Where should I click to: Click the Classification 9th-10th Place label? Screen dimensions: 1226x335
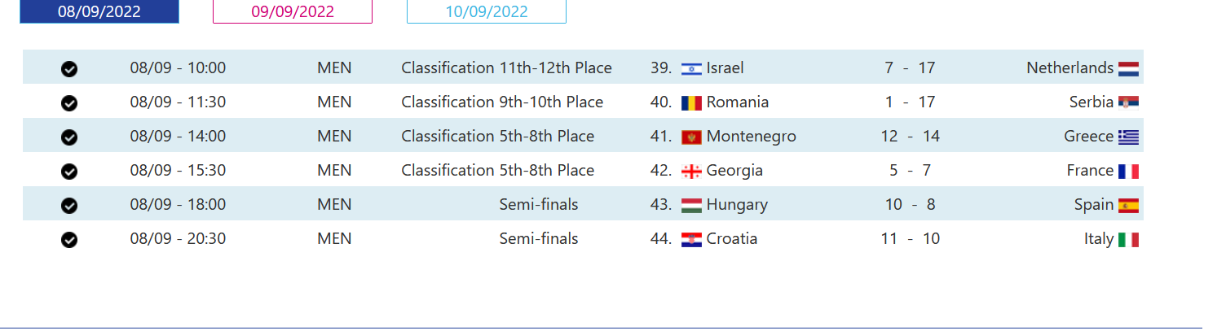tap(502, 102)
